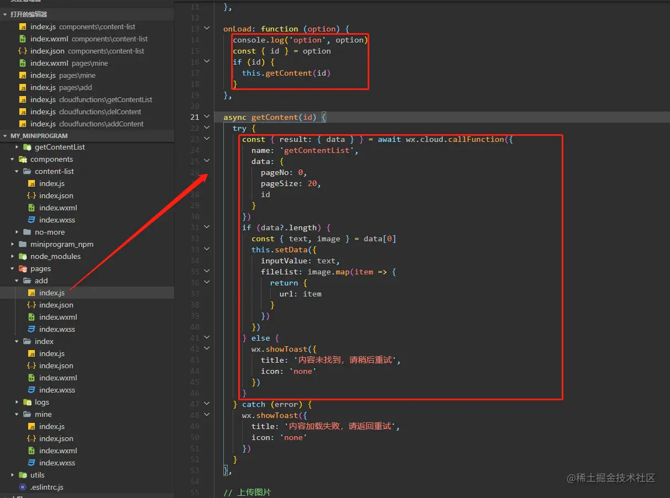Click the add folder icon
The height and width of the screenshot is (498, 670).
click(x=27, y=280)
